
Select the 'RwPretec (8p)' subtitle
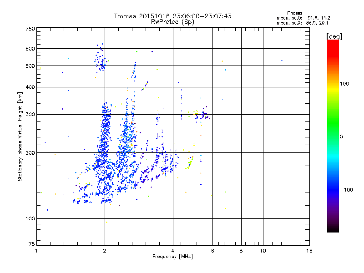pyautogui.click(x=172, y=22)
